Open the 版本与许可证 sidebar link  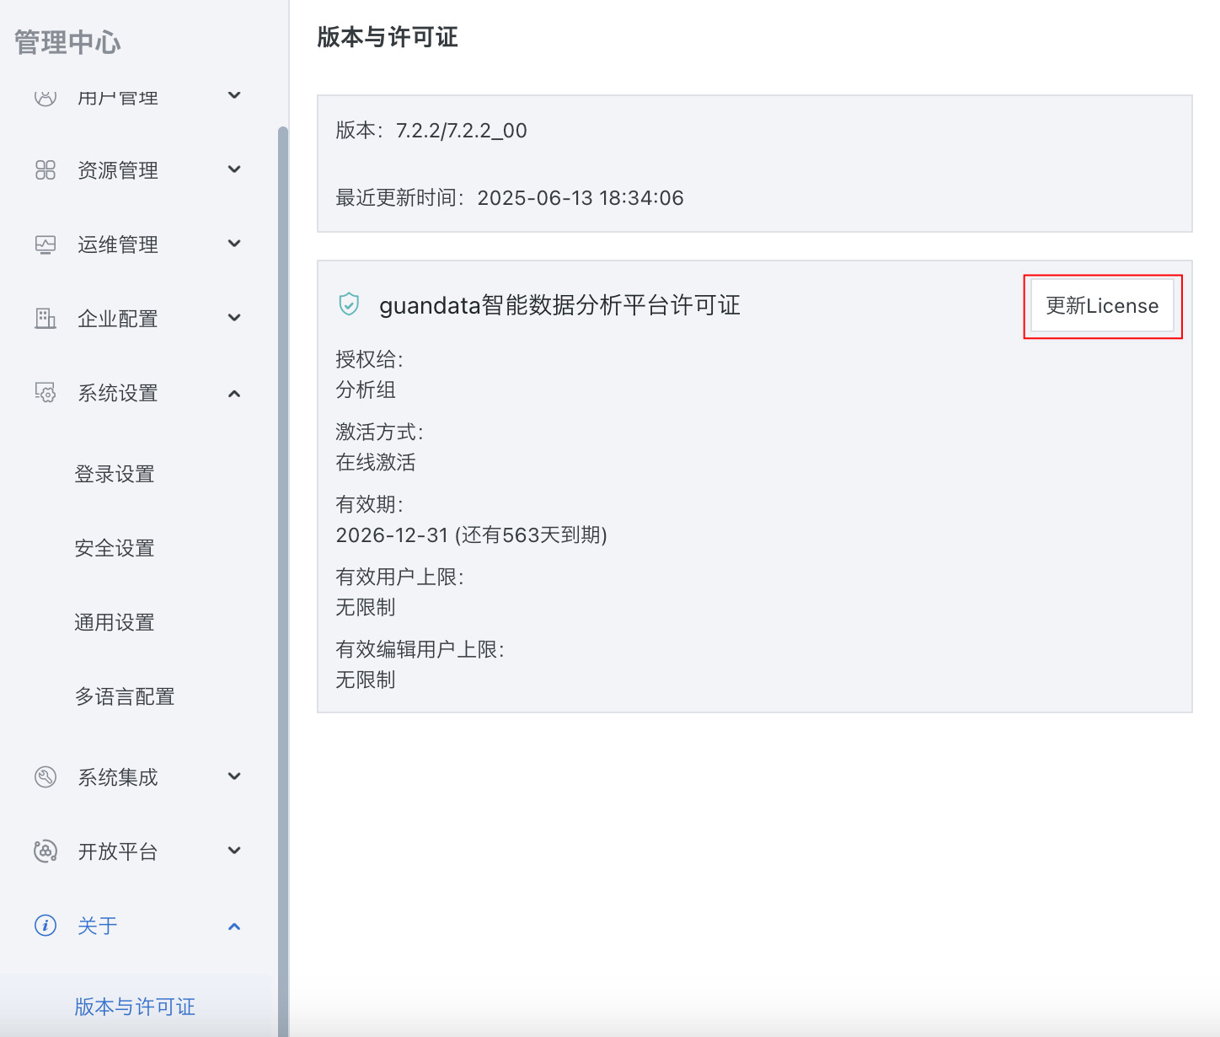coord(135,1007)
